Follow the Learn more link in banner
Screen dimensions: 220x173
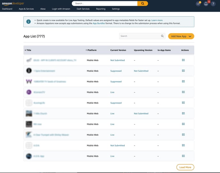pos(157,20)
